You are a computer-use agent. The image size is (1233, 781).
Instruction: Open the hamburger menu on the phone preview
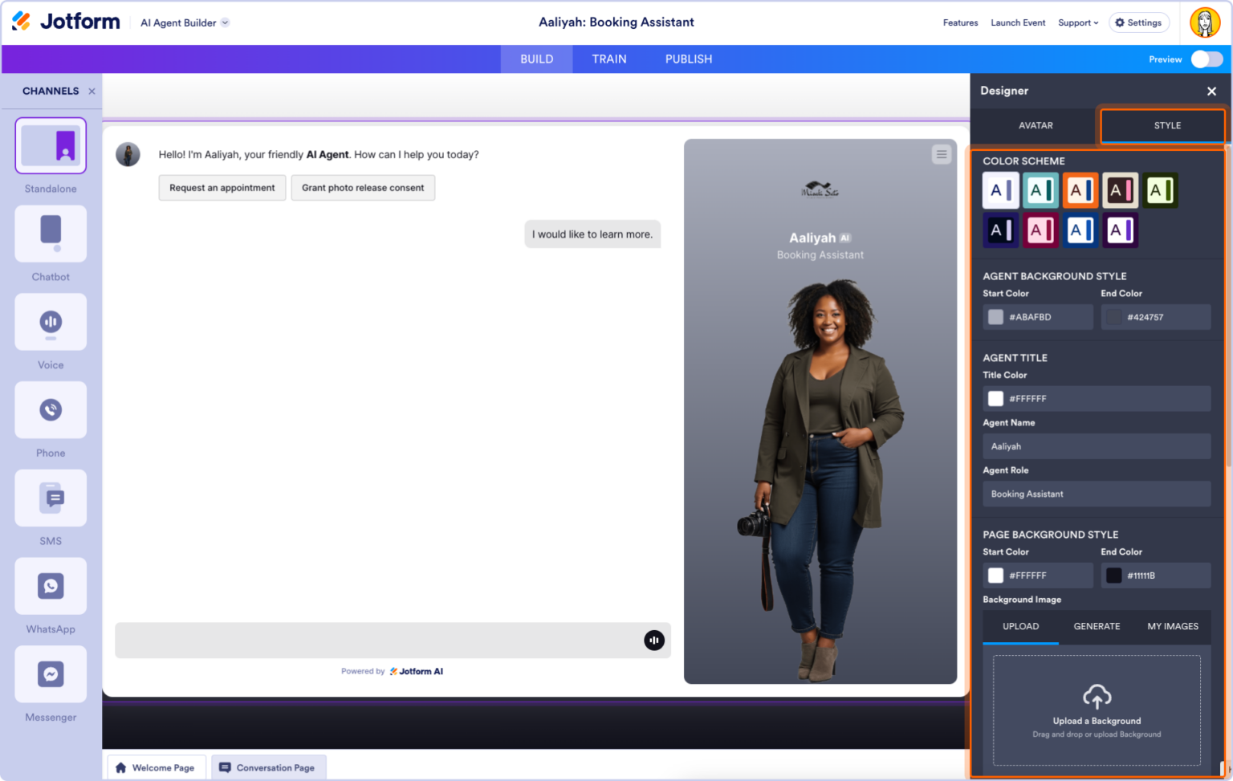[x=940, y=154]
